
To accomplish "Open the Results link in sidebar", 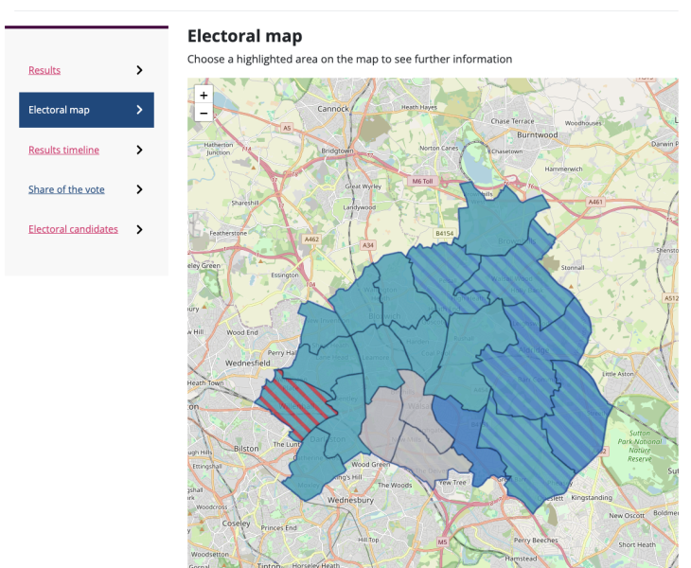I will 44,70.
